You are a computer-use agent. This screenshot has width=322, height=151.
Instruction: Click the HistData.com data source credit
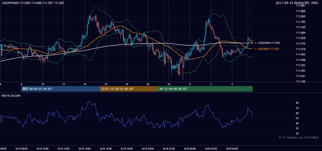[299, 137]
